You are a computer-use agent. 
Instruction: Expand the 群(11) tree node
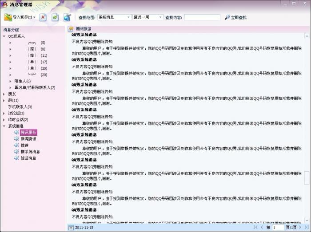(4, 100)
